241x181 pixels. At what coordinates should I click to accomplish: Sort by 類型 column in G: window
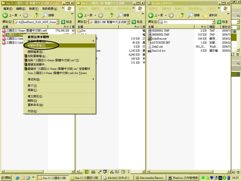214,27
